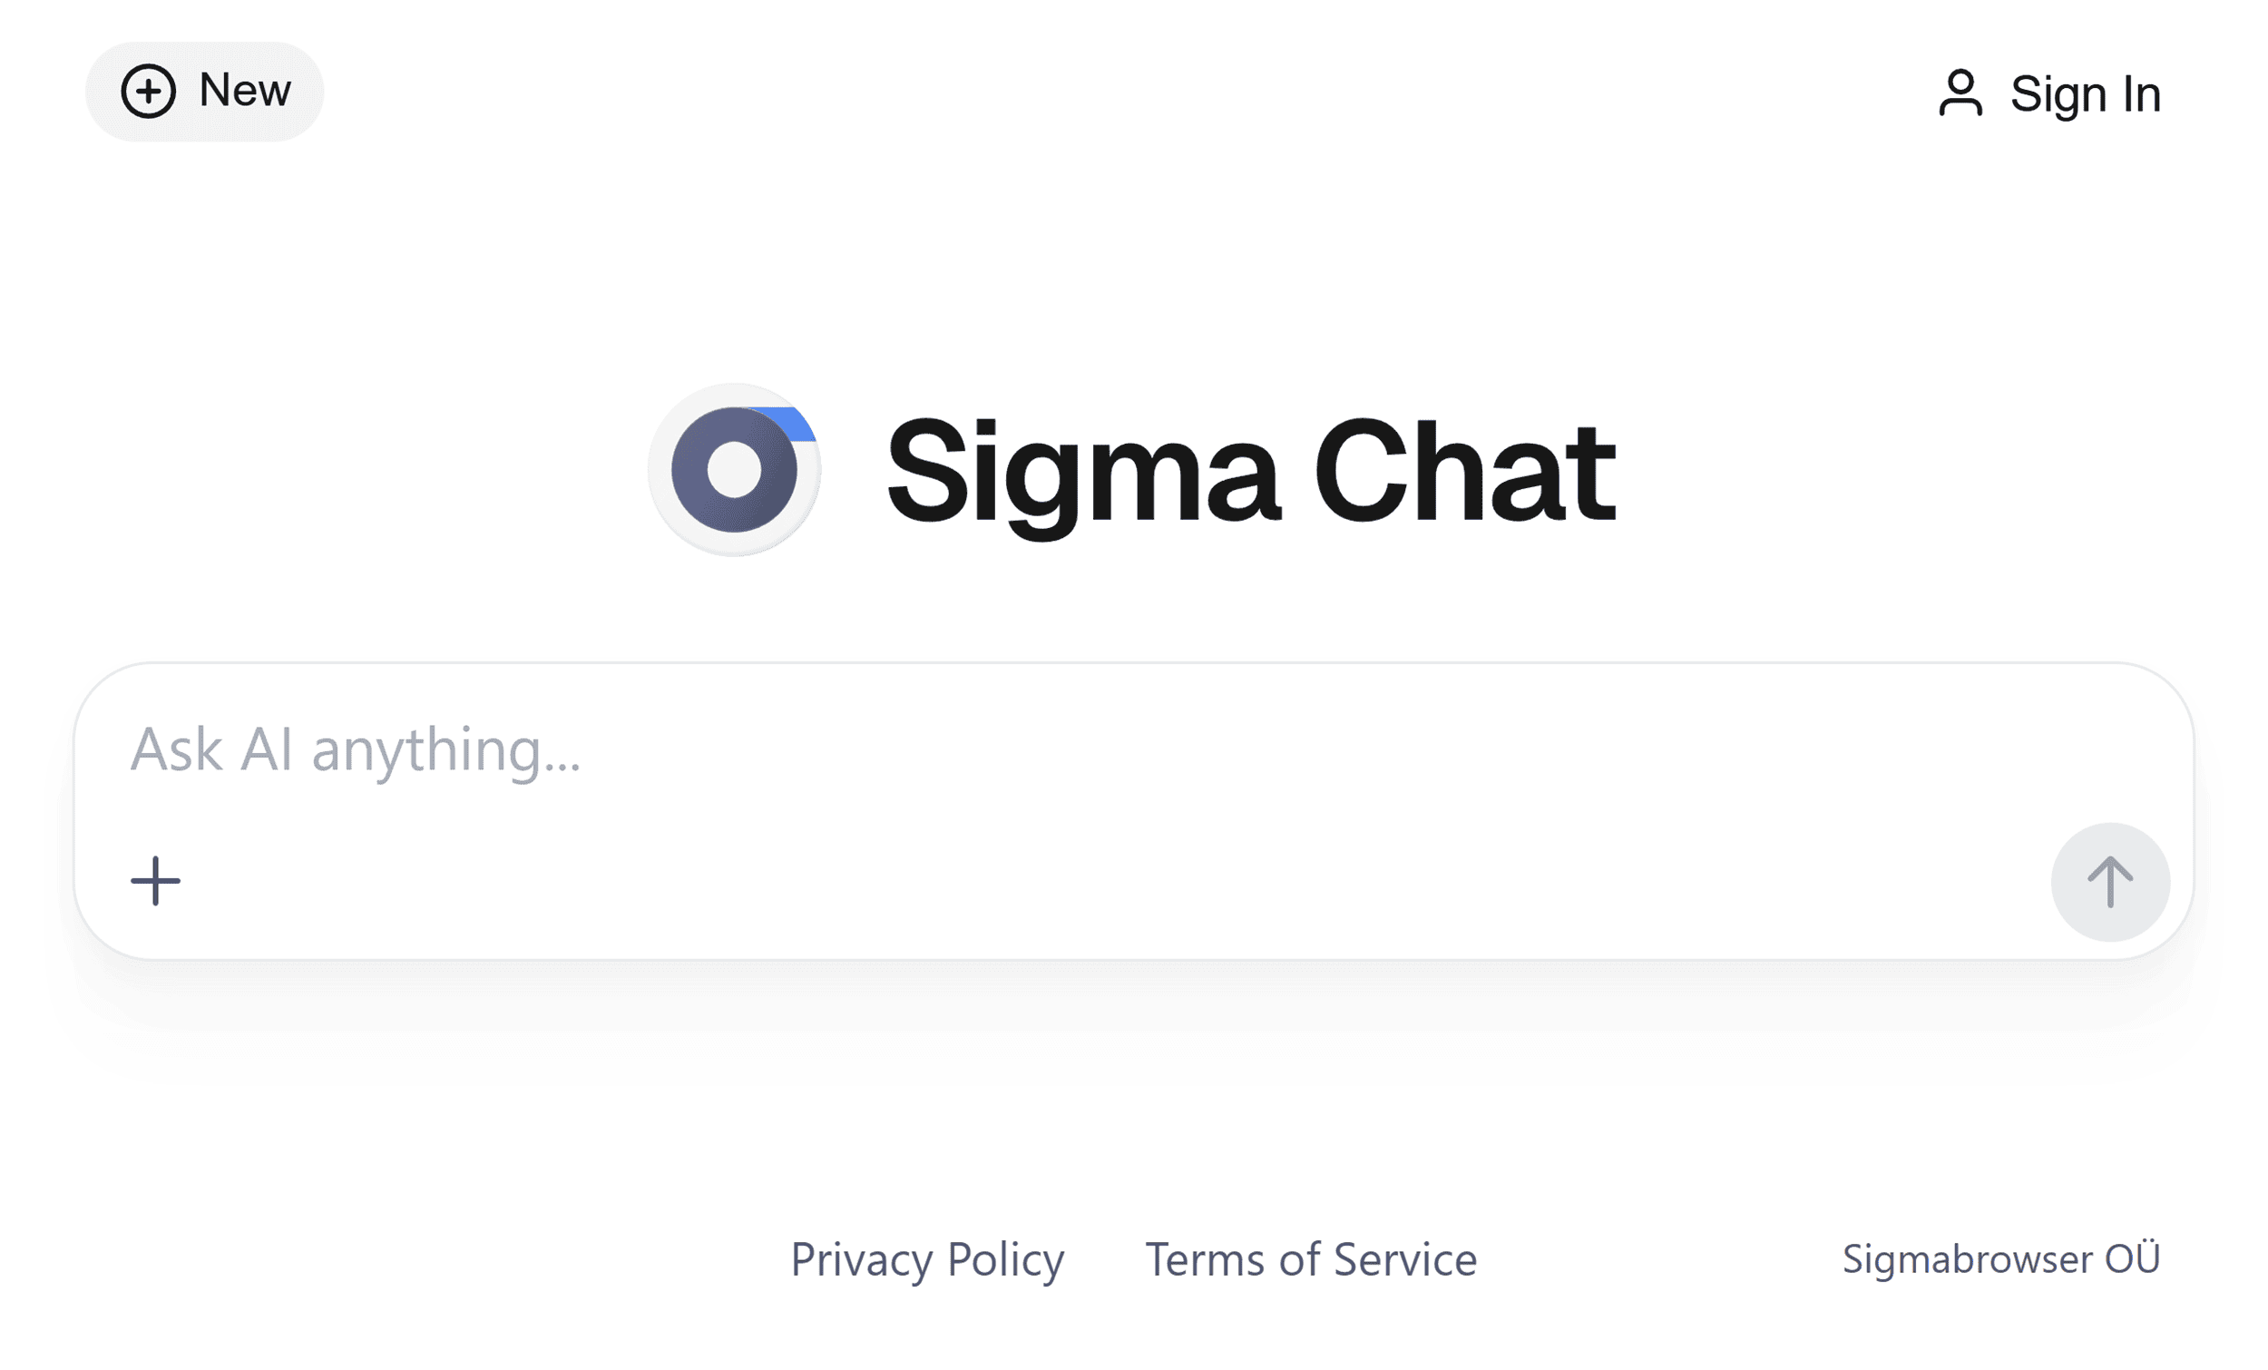
Task: Start a New conversation
Action: pyautogui.click(x=204, y=91)
